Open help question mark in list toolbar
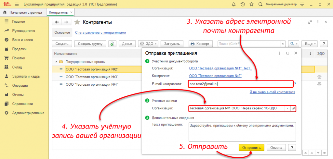Screen dimensions: 333x159 324,44
